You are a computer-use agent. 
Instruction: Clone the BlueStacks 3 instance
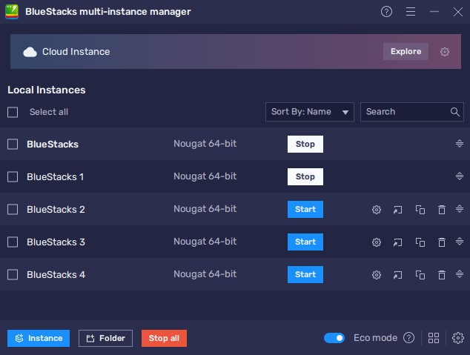click(x=420, y=242)
